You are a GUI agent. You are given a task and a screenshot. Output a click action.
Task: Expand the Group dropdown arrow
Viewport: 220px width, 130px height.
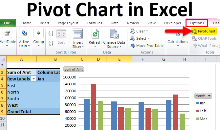click(38, 46)
